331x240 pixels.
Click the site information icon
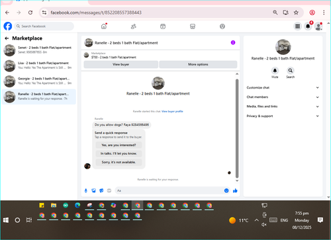[44, 13]
